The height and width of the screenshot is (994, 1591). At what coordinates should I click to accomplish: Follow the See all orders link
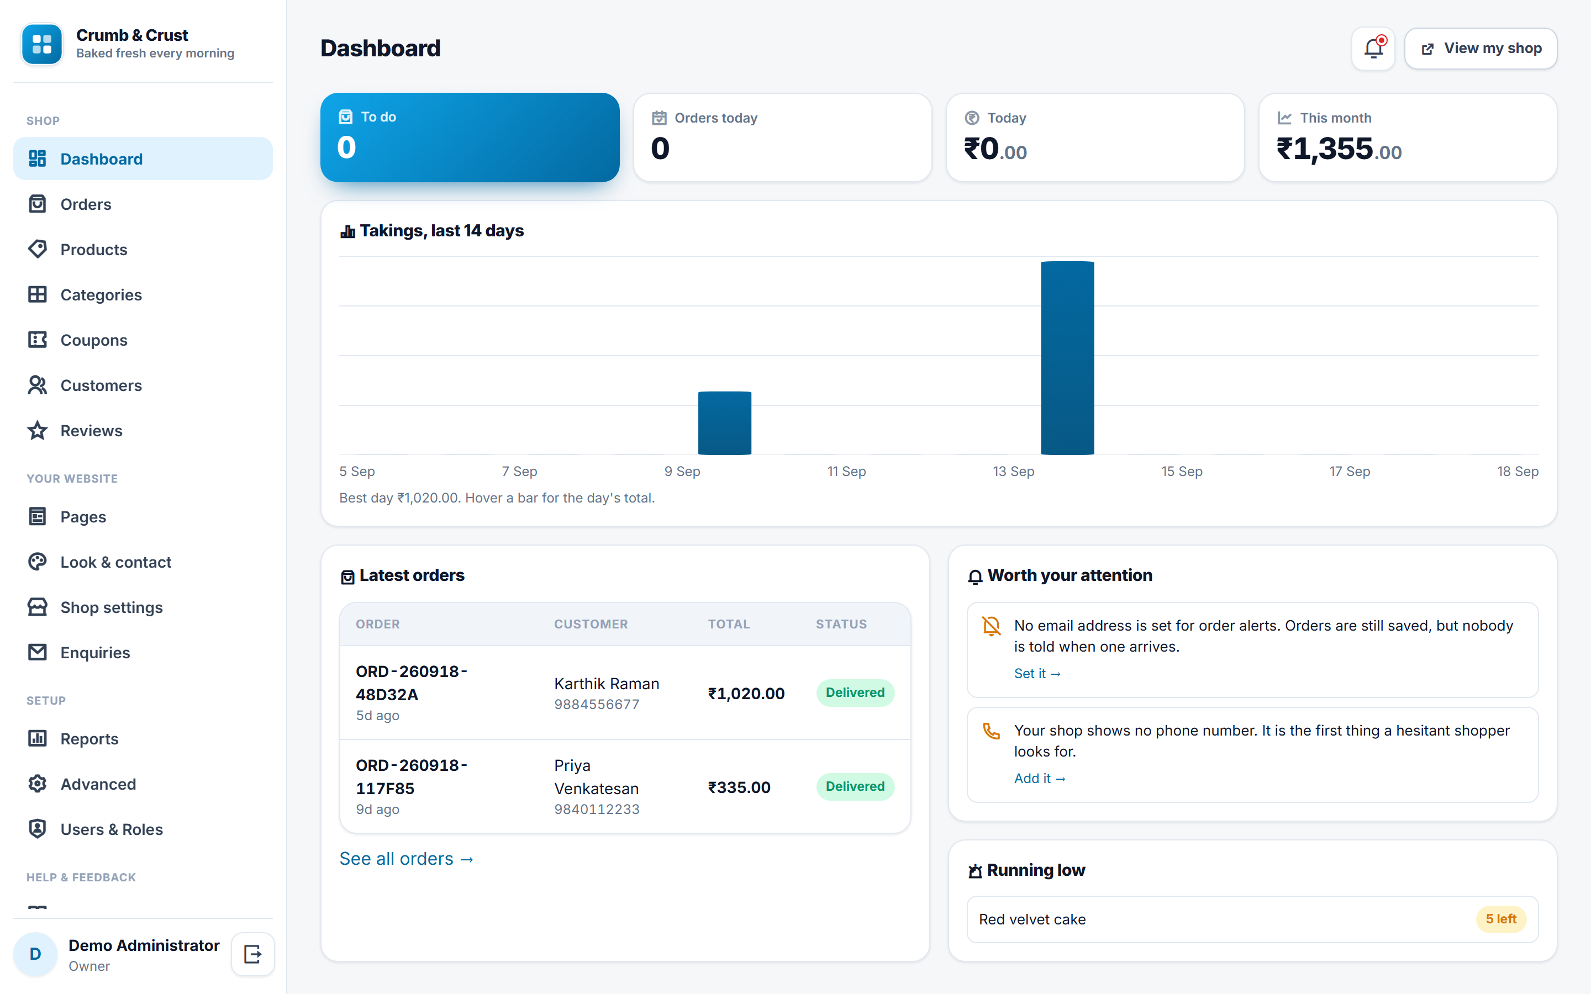[406, 859]
